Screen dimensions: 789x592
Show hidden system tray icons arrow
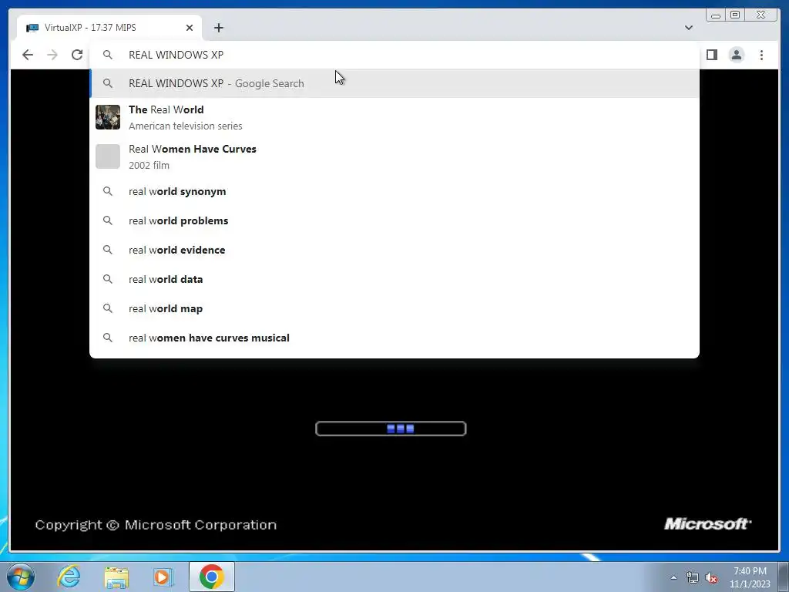click(x=673, y=577)
